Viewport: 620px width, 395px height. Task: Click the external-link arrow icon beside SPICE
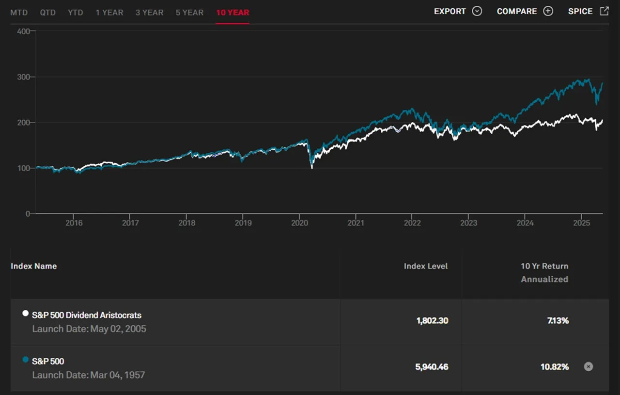(x=604, y=11)
